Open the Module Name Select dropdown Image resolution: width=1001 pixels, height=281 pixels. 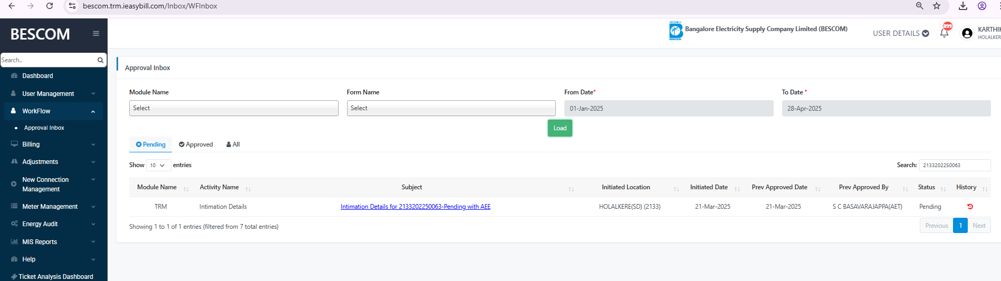[234, 108]
